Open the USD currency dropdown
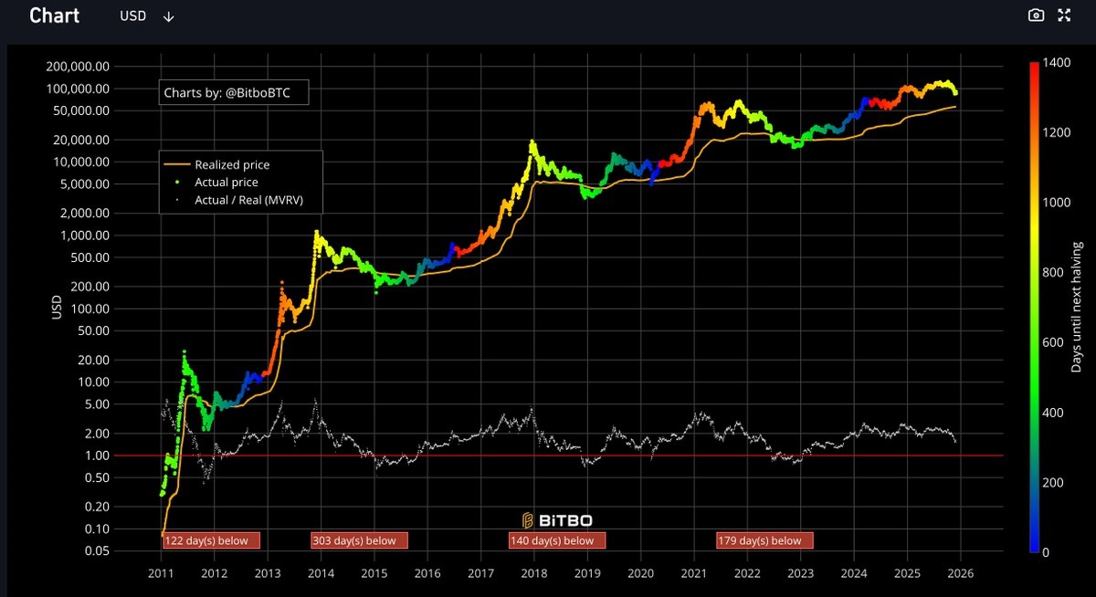1096x597 pixels. [x=133, y=16]
